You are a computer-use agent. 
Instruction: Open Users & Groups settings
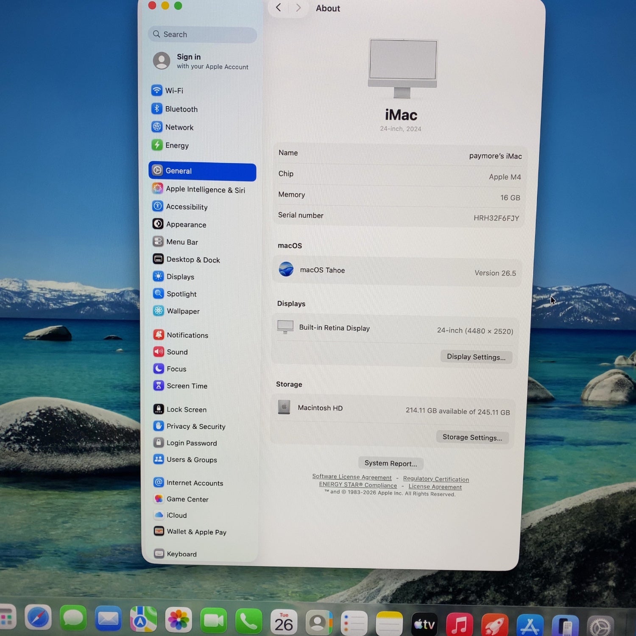point(185,459)
